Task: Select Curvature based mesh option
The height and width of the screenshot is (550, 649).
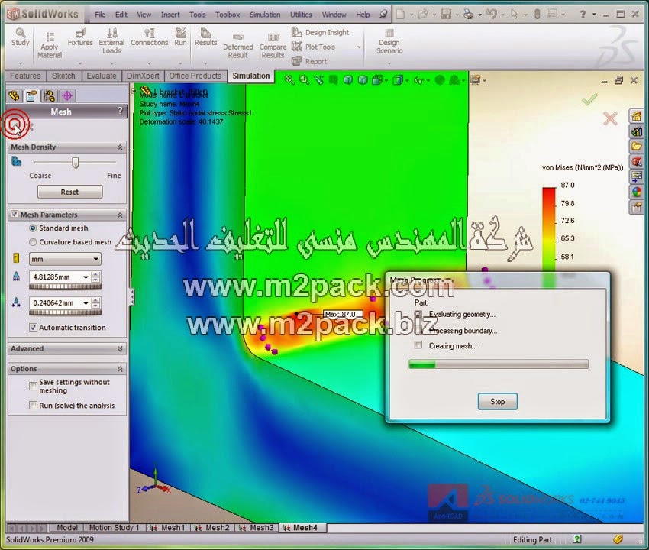Action: [x=33, y=242]
